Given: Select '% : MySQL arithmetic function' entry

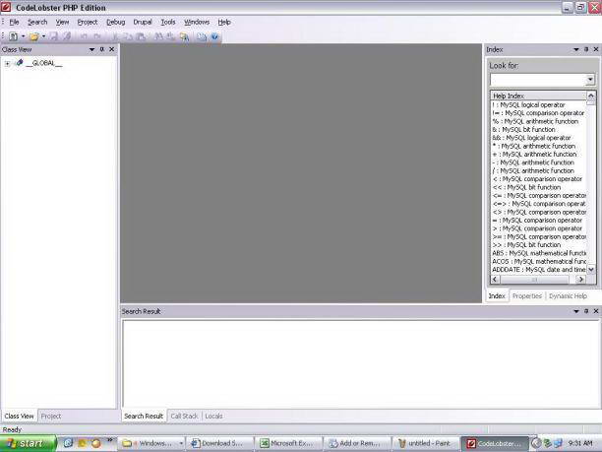Looking at the screenshot, I should [535, 121].
